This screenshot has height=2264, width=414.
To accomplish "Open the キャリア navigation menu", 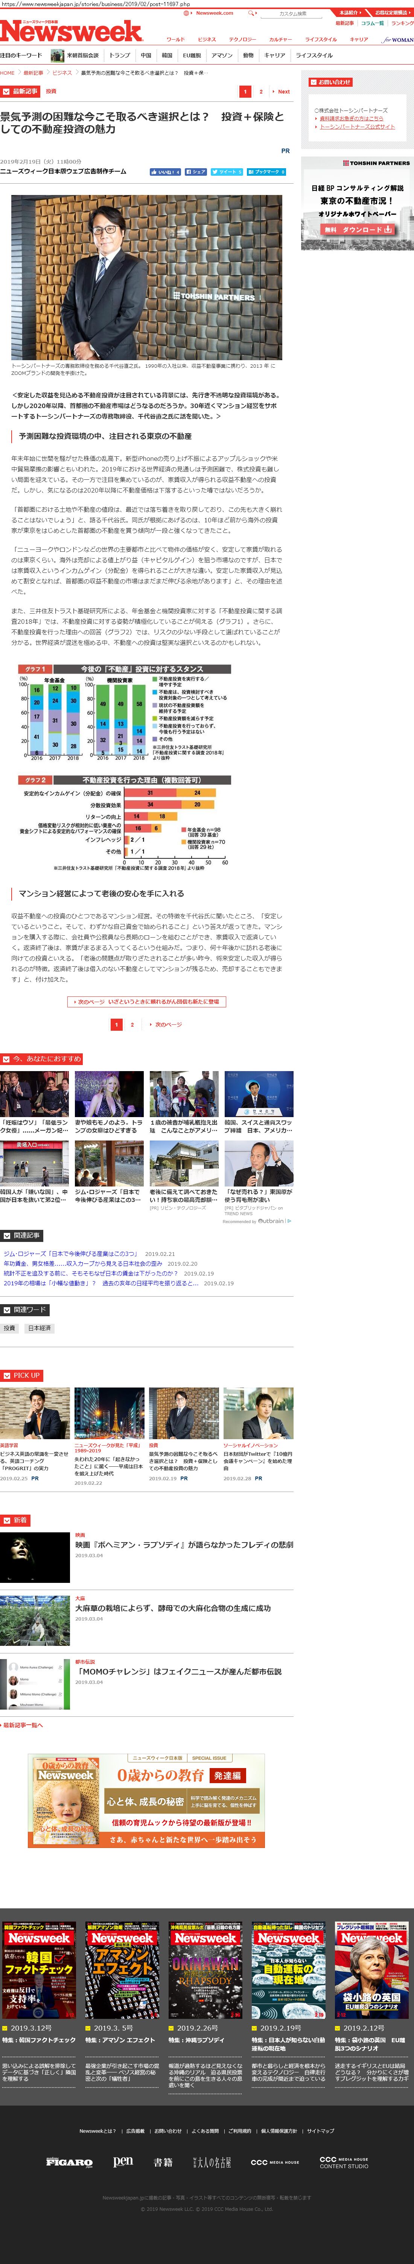I will [x=359, y=40].
